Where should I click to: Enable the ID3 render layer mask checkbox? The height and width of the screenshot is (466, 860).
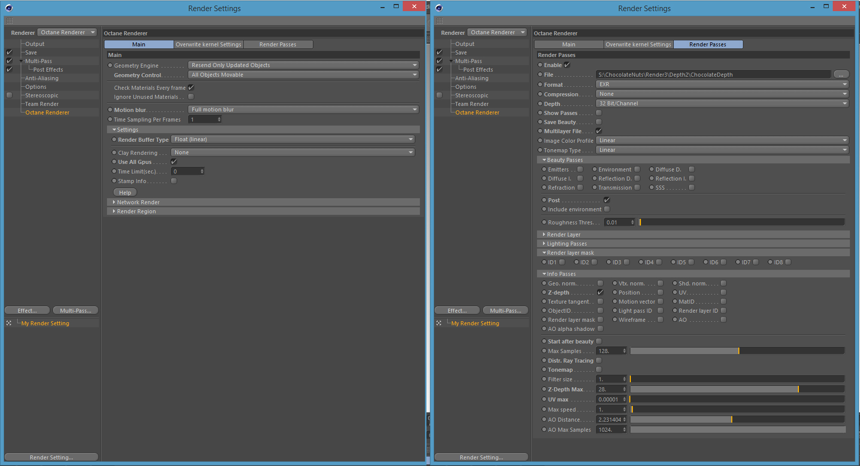click(627, 262)
